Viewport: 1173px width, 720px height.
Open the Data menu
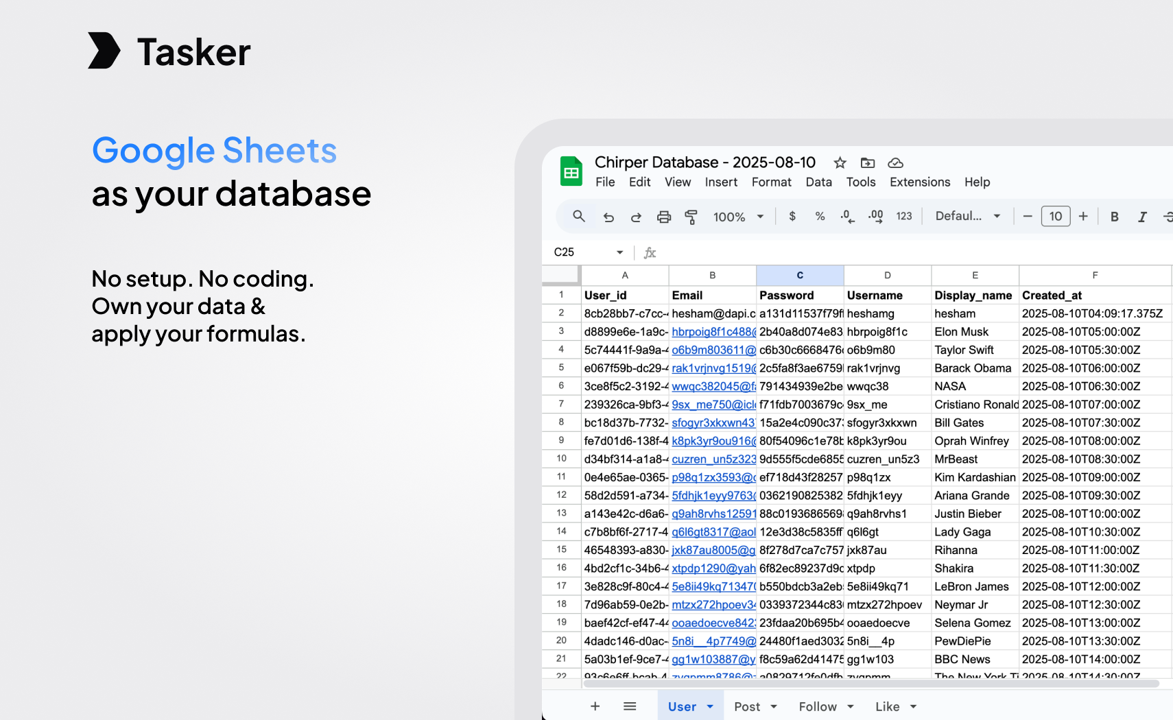click(818, 182)
